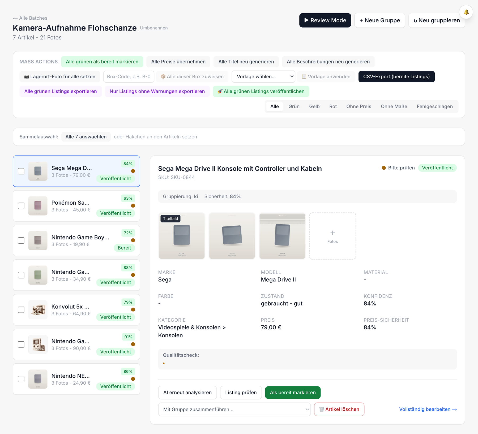Tick the checkbox for Nintendo NE...
This screenshot has width=478, height=434.
click(x=21, y=379)
